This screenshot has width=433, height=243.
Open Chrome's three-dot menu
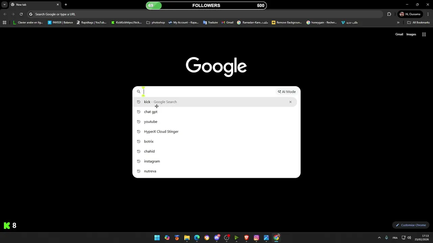click(428, 14)
